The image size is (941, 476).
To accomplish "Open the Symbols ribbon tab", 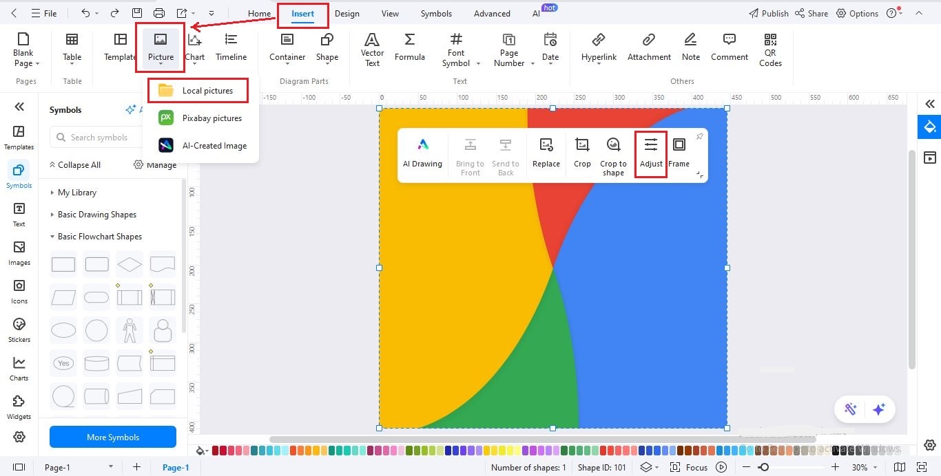I will click(436, 13).
